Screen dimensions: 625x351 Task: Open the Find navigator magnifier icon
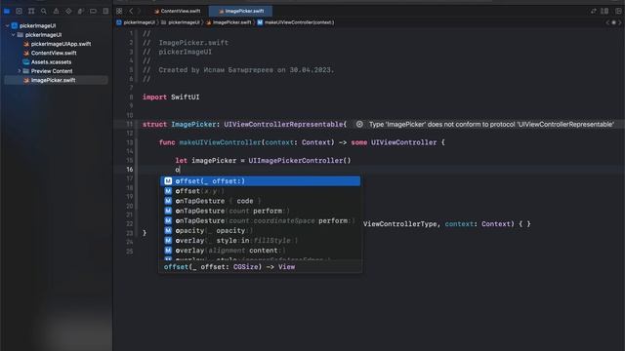44,11
